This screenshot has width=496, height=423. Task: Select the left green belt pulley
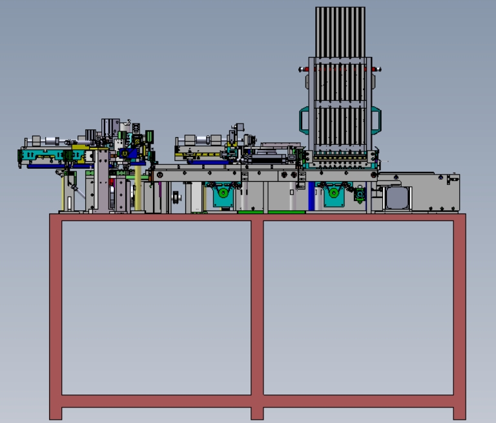(x=223, y=192)
